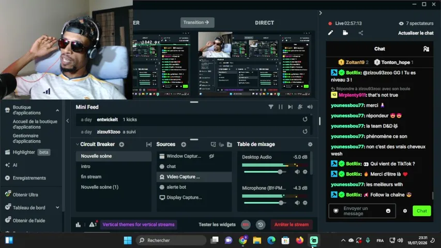
Task: Click the camera icon beside the pencil
Action: pos(345,33)
